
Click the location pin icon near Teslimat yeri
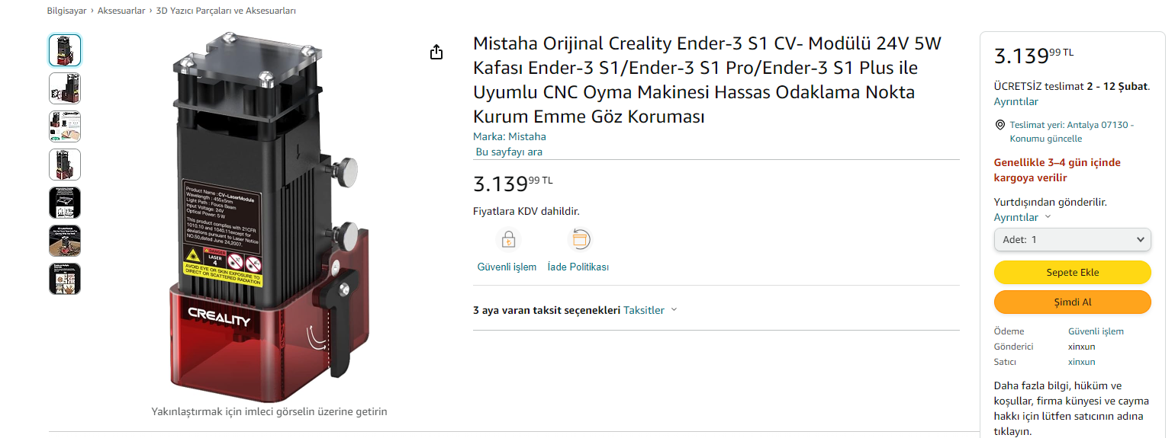tap(1000, 125)
